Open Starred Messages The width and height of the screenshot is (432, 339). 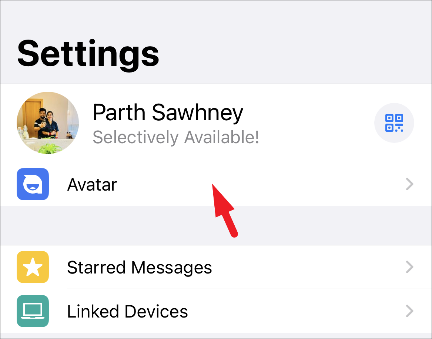point(140,268)
